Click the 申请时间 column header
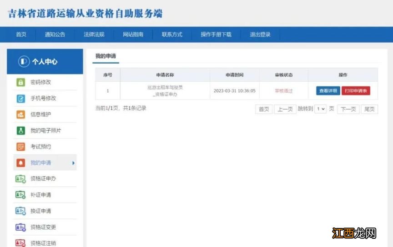 [x=235, y=75]
